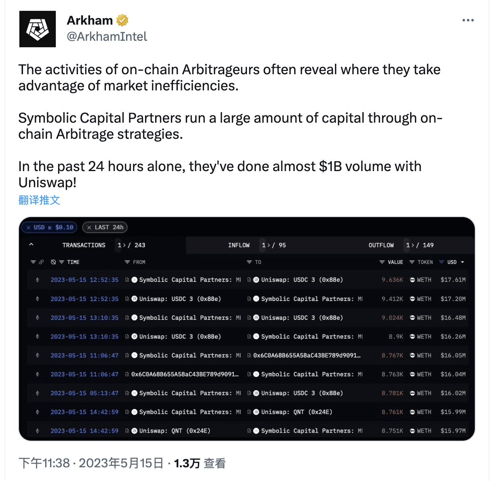The image size is (493, 481).
Task: Click the filter icon next to VALUE column
Action: 382,262
